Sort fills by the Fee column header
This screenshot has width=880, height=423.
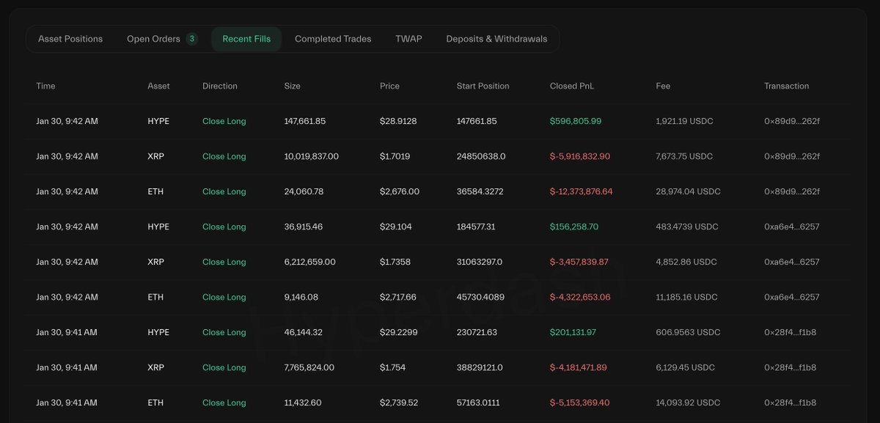(663, 86)
